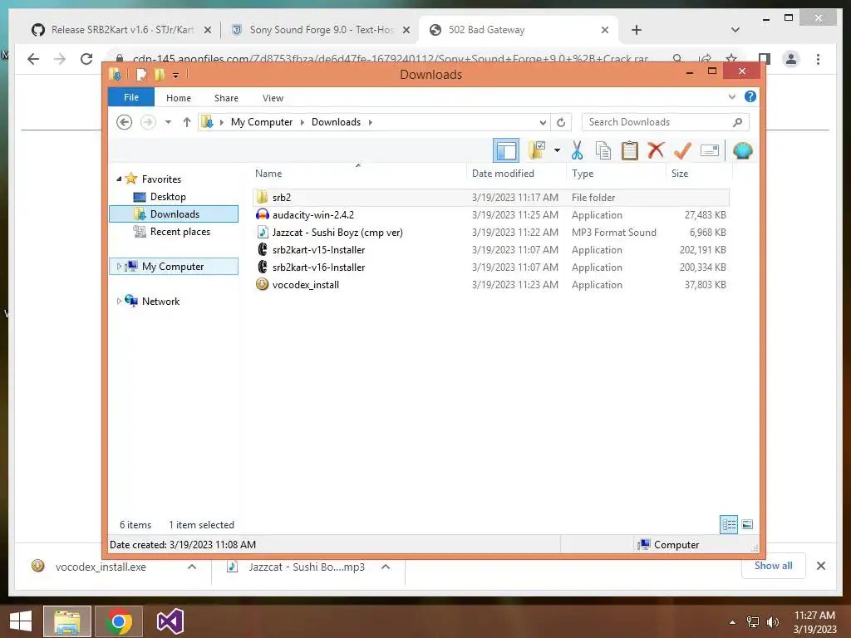Open the blue Help question mark
The height and width of the screenshot is (638, 851).
[750, 96]
